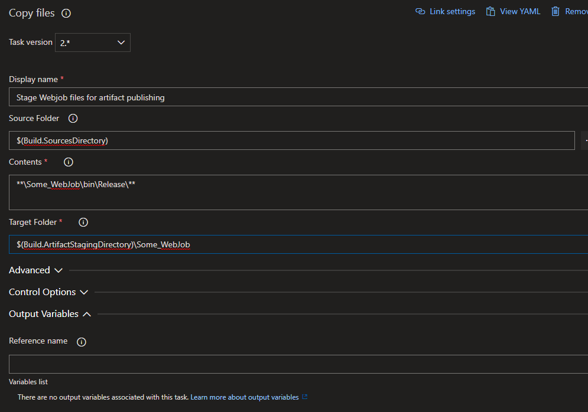Screen dimensions: 588x412
Task: Expand the Control Options section
Action: 48,292
